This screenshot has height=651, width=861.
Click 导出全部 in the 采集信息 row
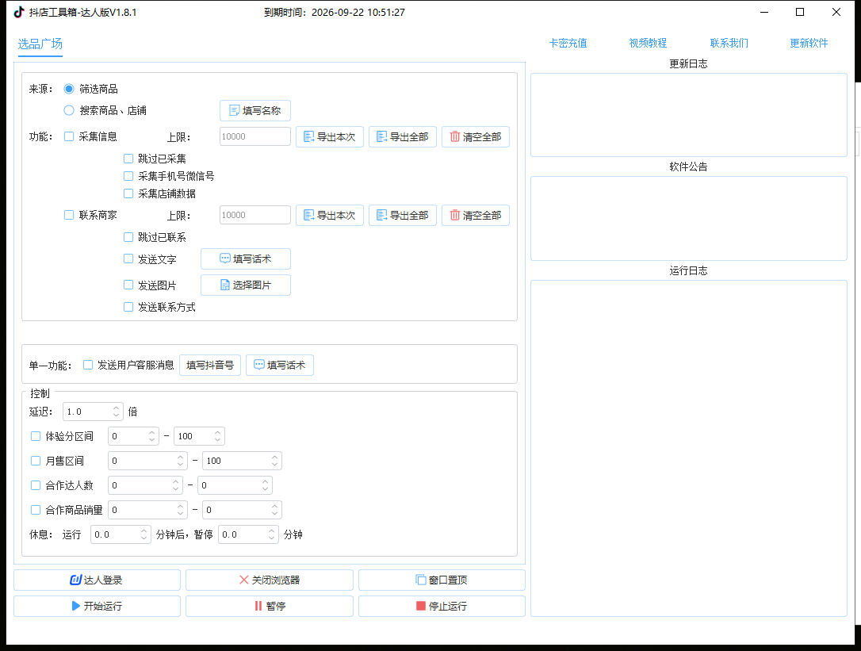pyautogui.click(x=403, y=137)
